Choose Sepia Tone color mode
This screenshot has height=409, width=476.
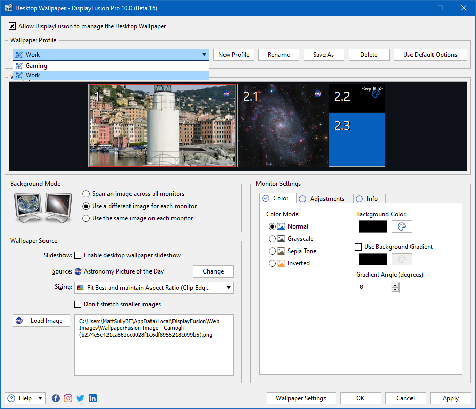(x=272, y=251)
